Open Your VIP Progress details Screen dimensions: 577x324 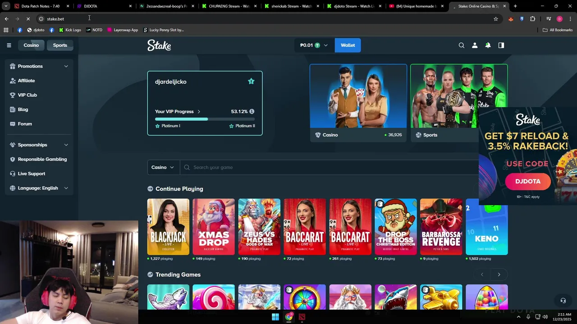[178, 112]
